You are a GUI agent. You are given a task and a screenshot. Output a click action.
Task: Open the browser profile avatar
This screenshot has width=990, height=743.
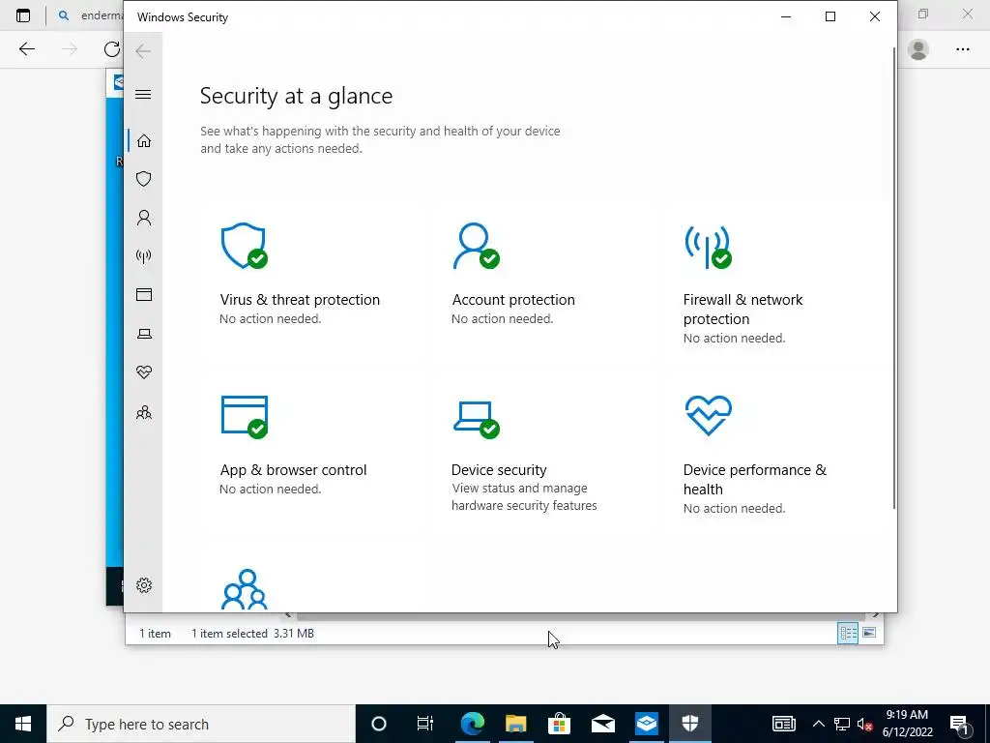(918, 49)
